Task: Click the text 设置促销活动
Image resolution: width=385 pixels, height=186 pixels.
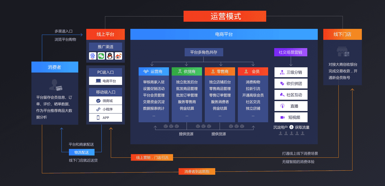Action: pyautogui.click(x=154, y=89)
